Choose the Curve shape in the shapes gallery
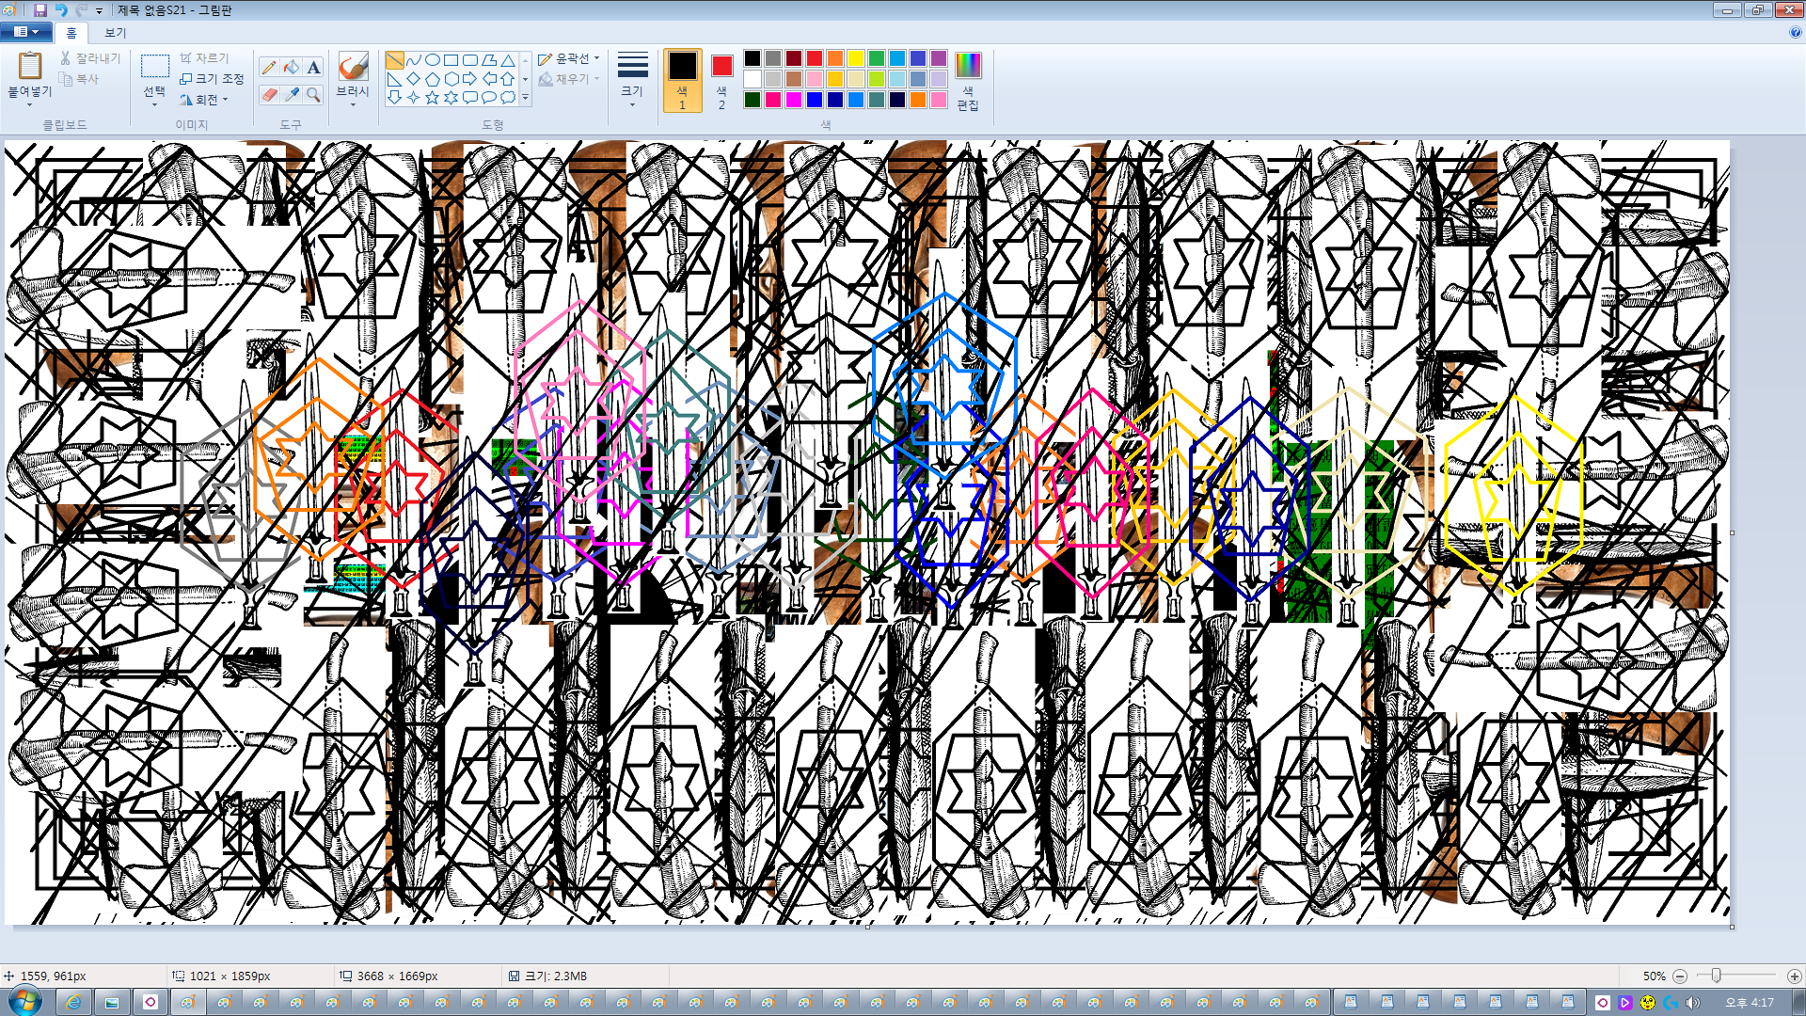 pos(414,60)
